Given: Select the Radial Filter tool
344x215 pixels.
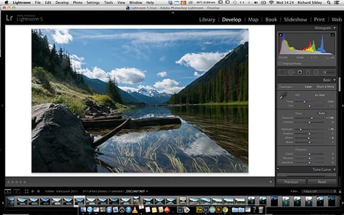Looking at the screenshot, I should 316,72.
